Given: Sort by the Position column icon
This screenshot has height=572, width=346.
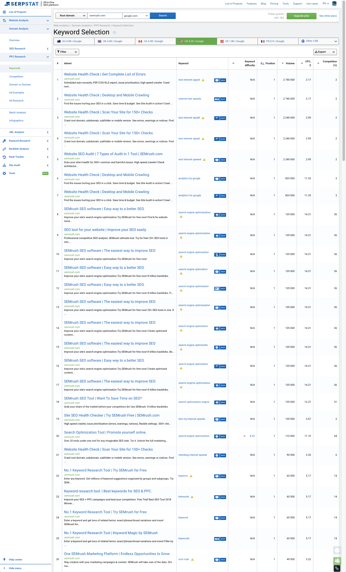Looking at the screenshot, I should point(262,64).
